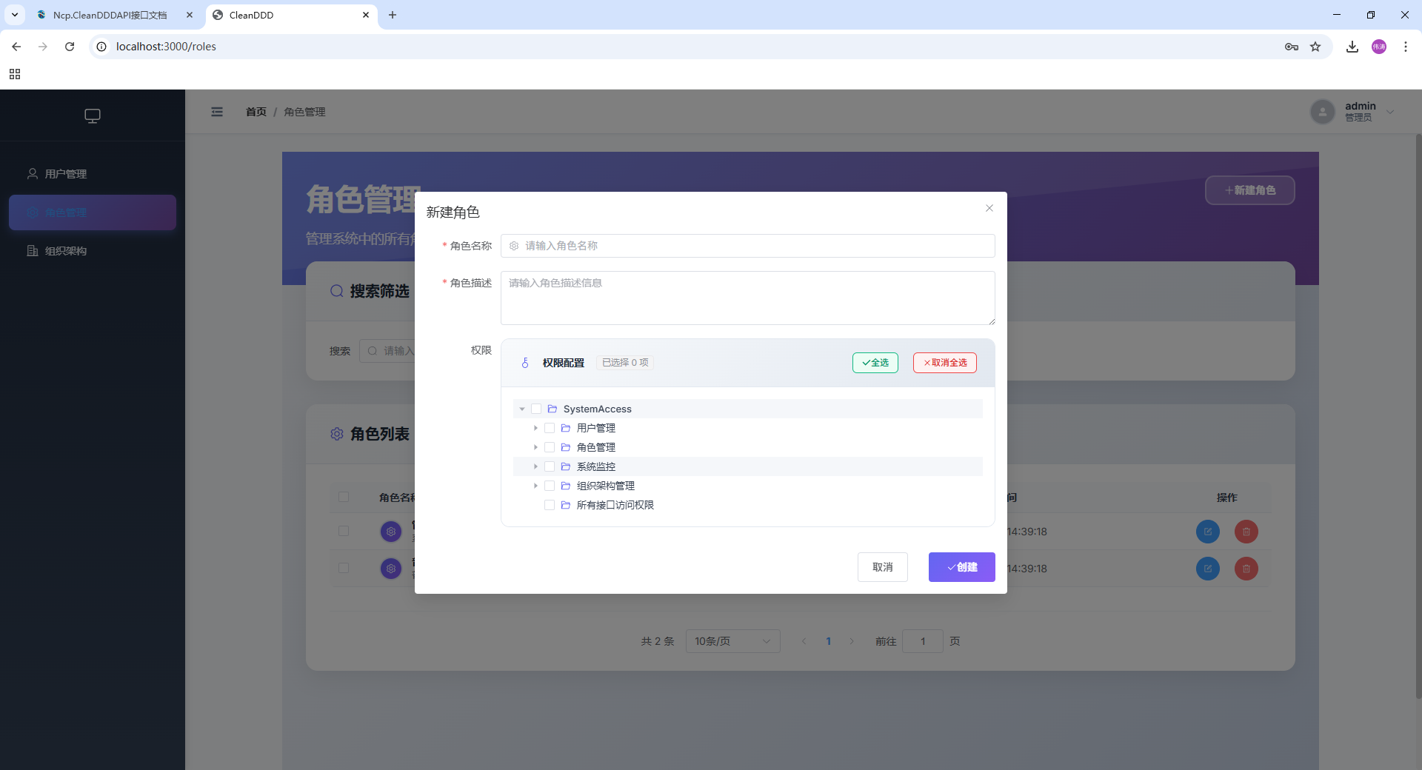
Task: Bookmark this page with the star icon
Action: click(1315, 47)
